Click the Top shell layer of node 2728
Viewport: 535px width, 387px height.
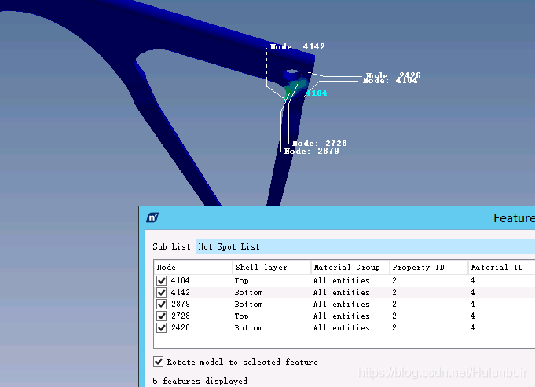pos(241,316)
